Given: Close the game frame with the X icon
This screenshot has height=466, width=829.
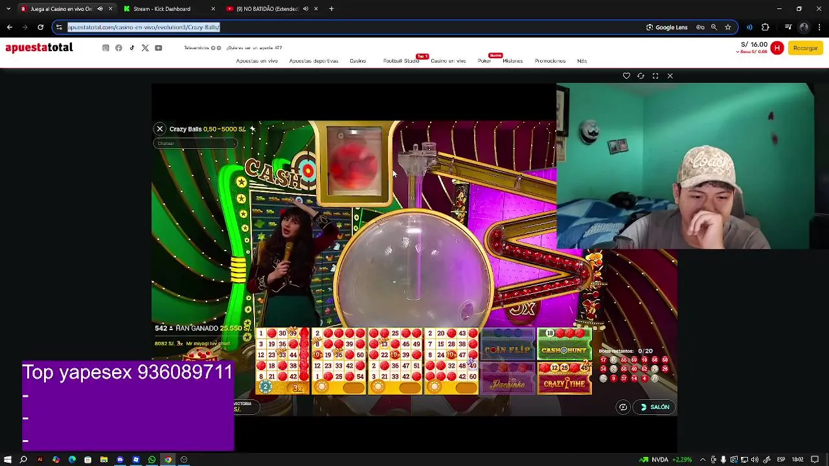Looking at the screenshot, I should point(670,76).
